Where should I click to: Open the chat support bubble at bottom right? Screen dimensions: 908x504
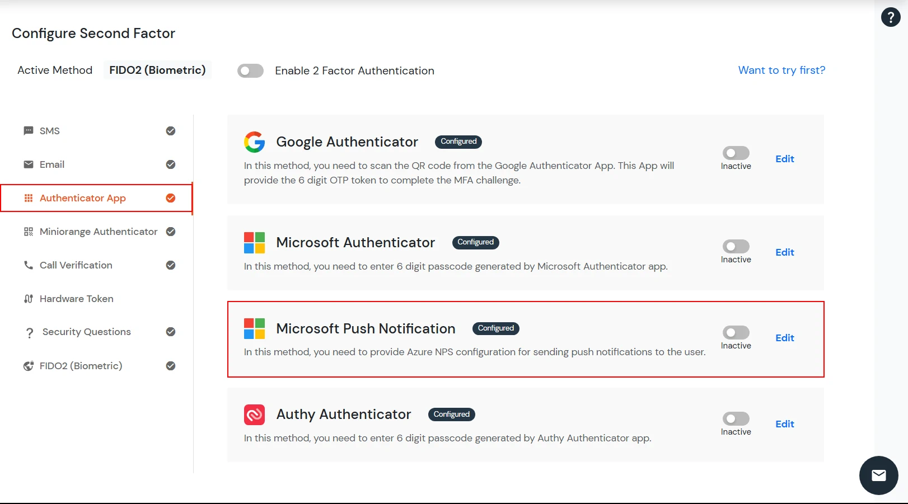(878, 475)
